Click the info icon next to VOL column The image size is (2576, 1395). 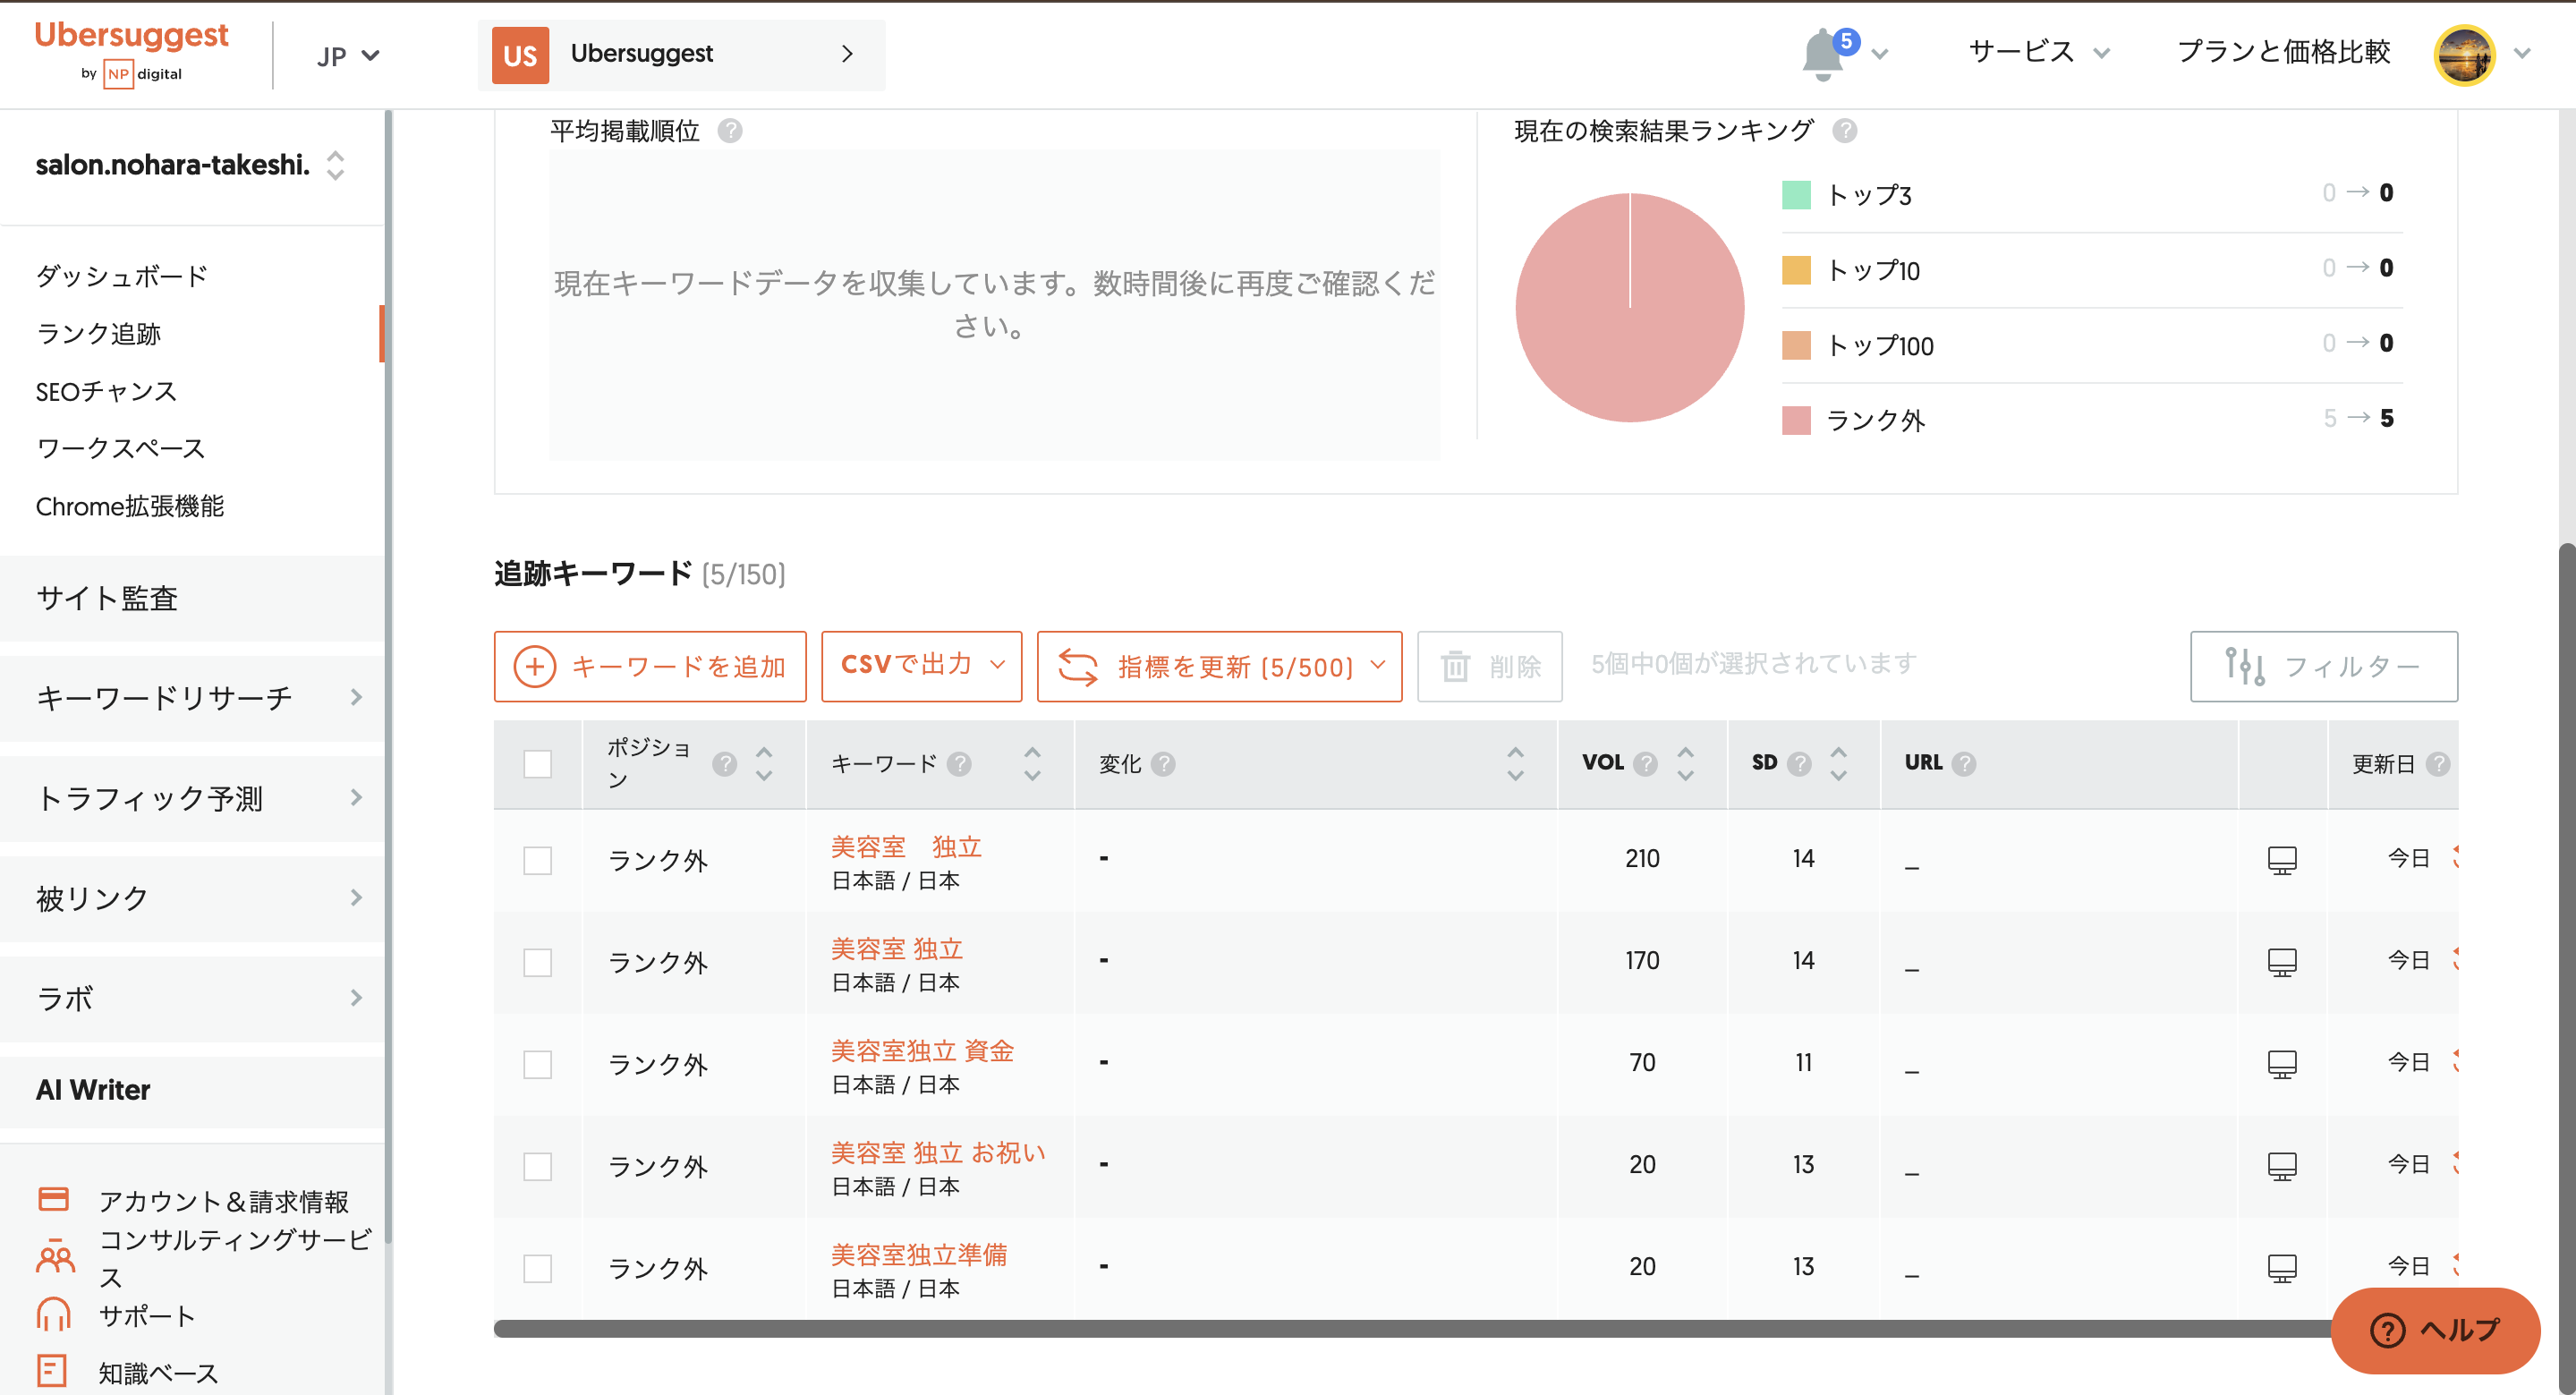coord(1645,764)
